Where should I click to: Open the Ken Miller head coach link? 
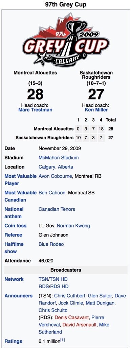coord(96,110)
